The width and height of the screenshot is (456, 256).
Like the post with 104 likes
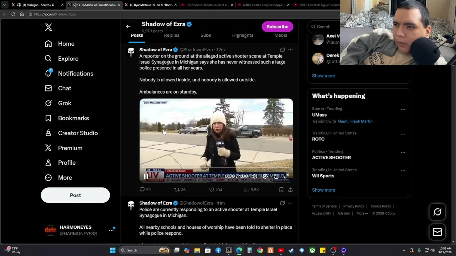coord(216,190)
